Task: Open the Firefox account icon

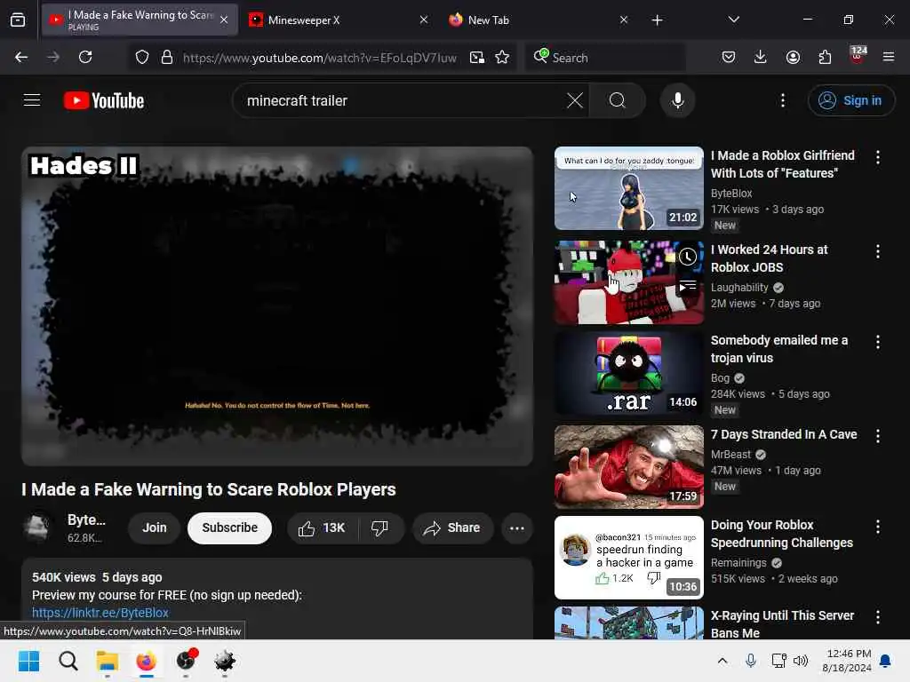Action: coord(793,57)
